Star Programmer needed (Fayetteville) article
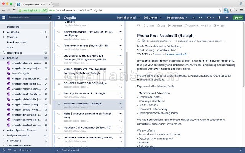Image resolution: width=245 pixels, height=153 pixels. 59,46
